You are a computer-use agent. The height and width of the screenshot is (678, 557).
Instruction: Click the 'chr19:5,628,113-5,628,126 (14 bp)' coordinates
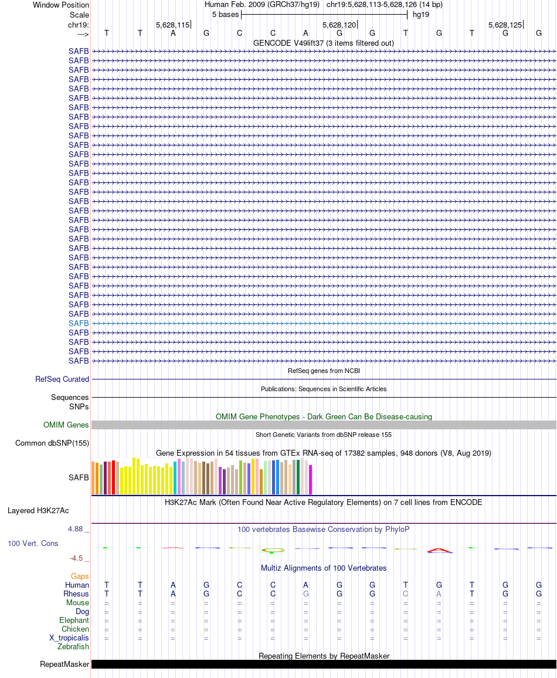click(x=384, y=5)
